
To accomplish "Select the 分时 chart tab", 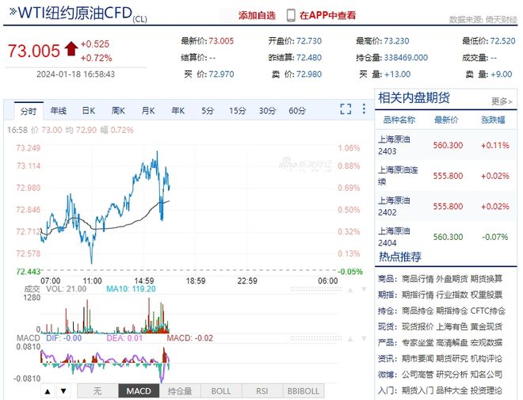I will pos(29,111).
